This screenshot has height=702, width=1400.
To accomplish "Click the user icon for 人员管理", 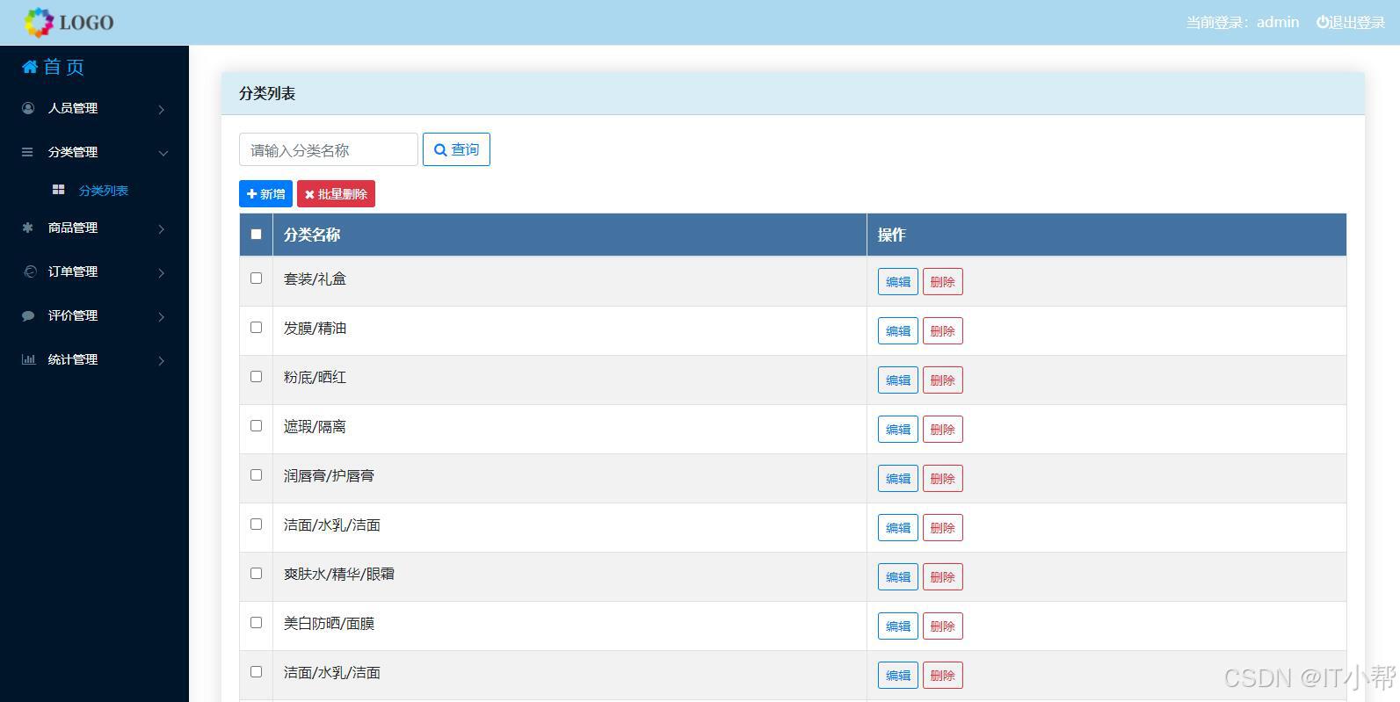I will [x=28, y=108].
